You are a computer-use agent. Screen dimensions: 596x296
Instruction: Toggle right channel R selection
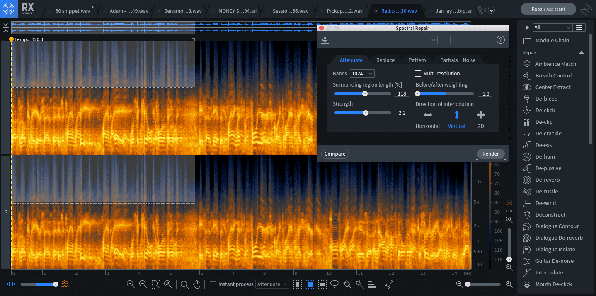(6, 212)
